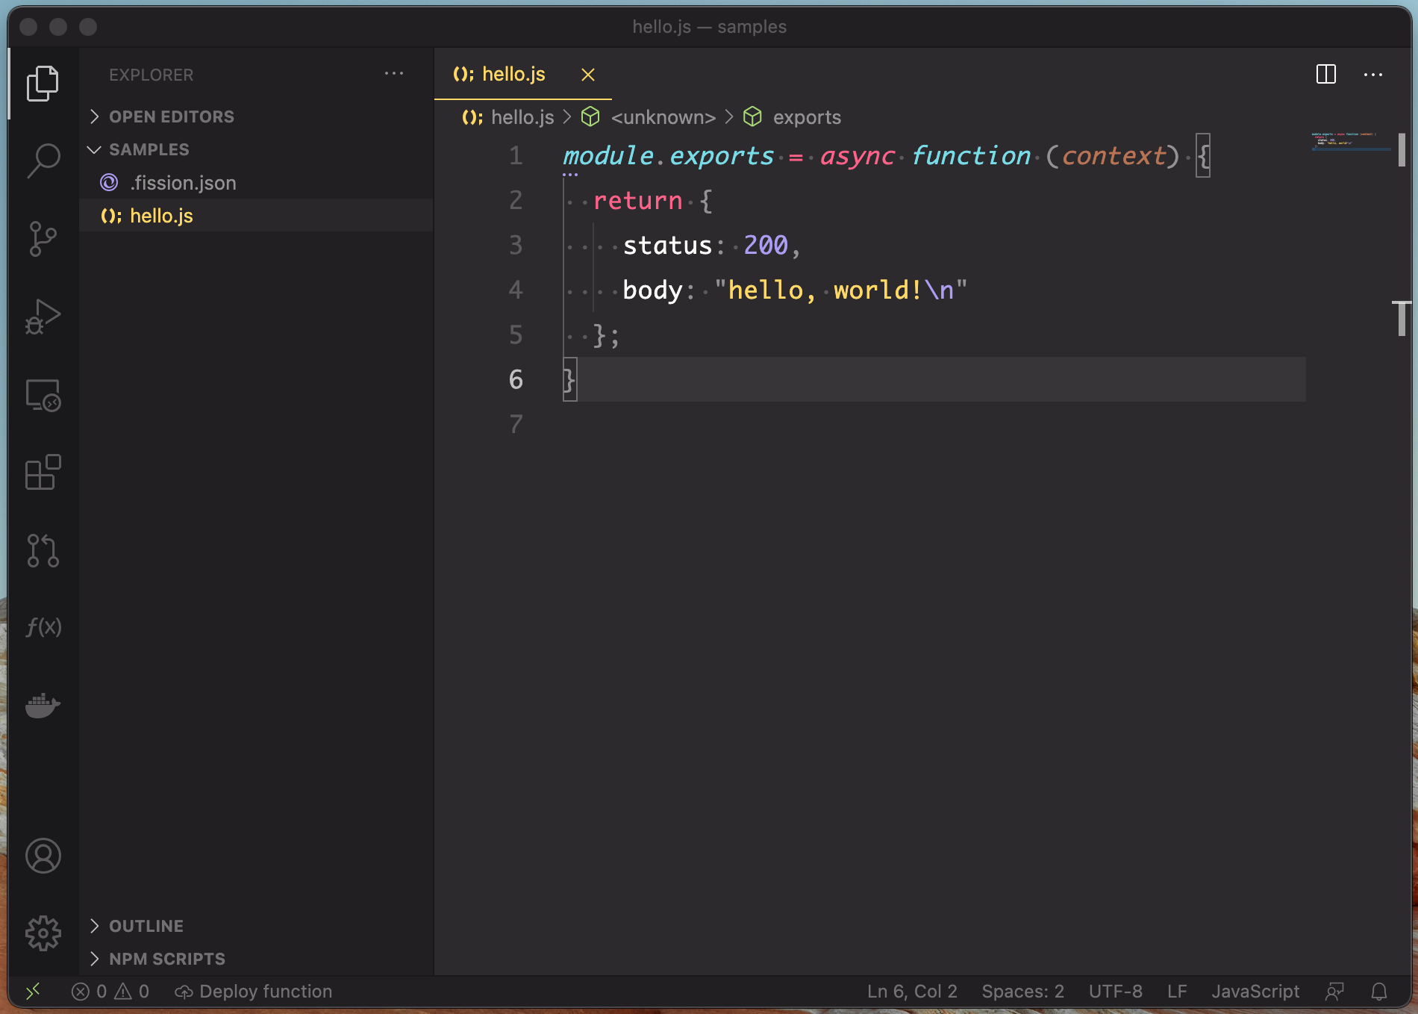Expand the Open Editors section

click(171, 116)
